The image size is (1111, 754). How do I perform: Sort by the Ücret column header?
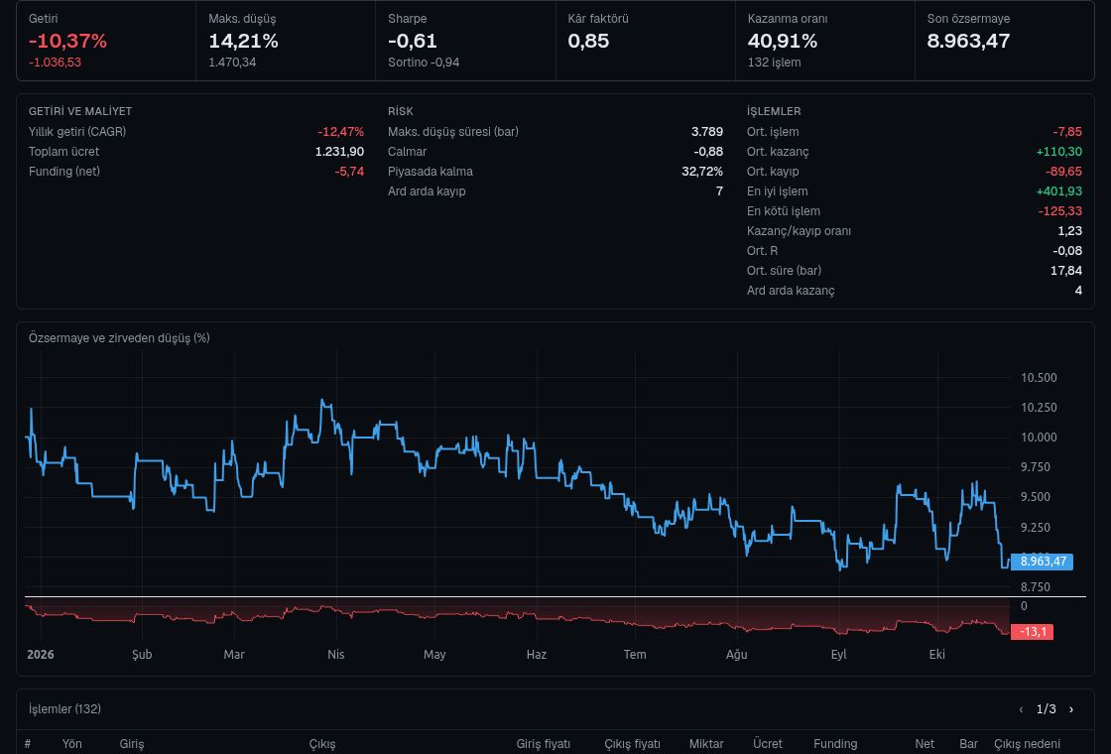click(x=768, y=744)
